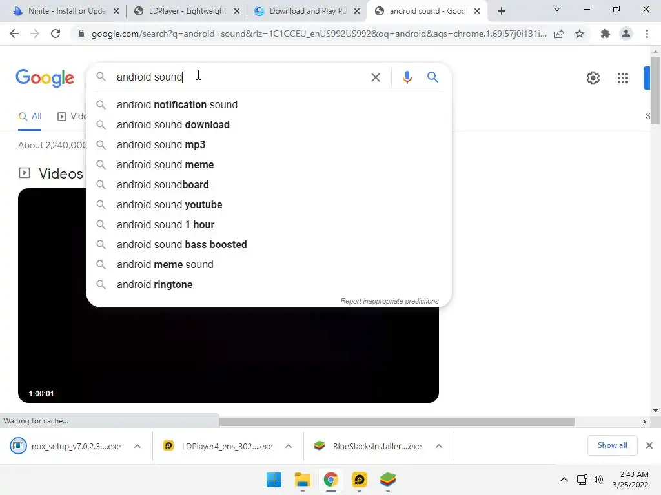Open Google settings gear icon
661x495 pixels.
coord(593,78)
